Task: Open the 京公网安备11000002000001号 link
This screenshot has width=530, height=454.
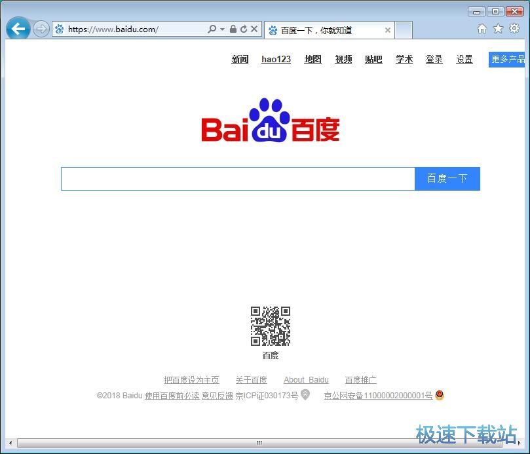Action: 378,396
